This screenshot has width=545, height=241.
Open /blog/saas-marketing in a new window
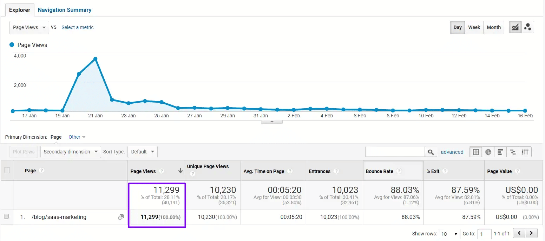pyautogui.click(x=121, y=217)
